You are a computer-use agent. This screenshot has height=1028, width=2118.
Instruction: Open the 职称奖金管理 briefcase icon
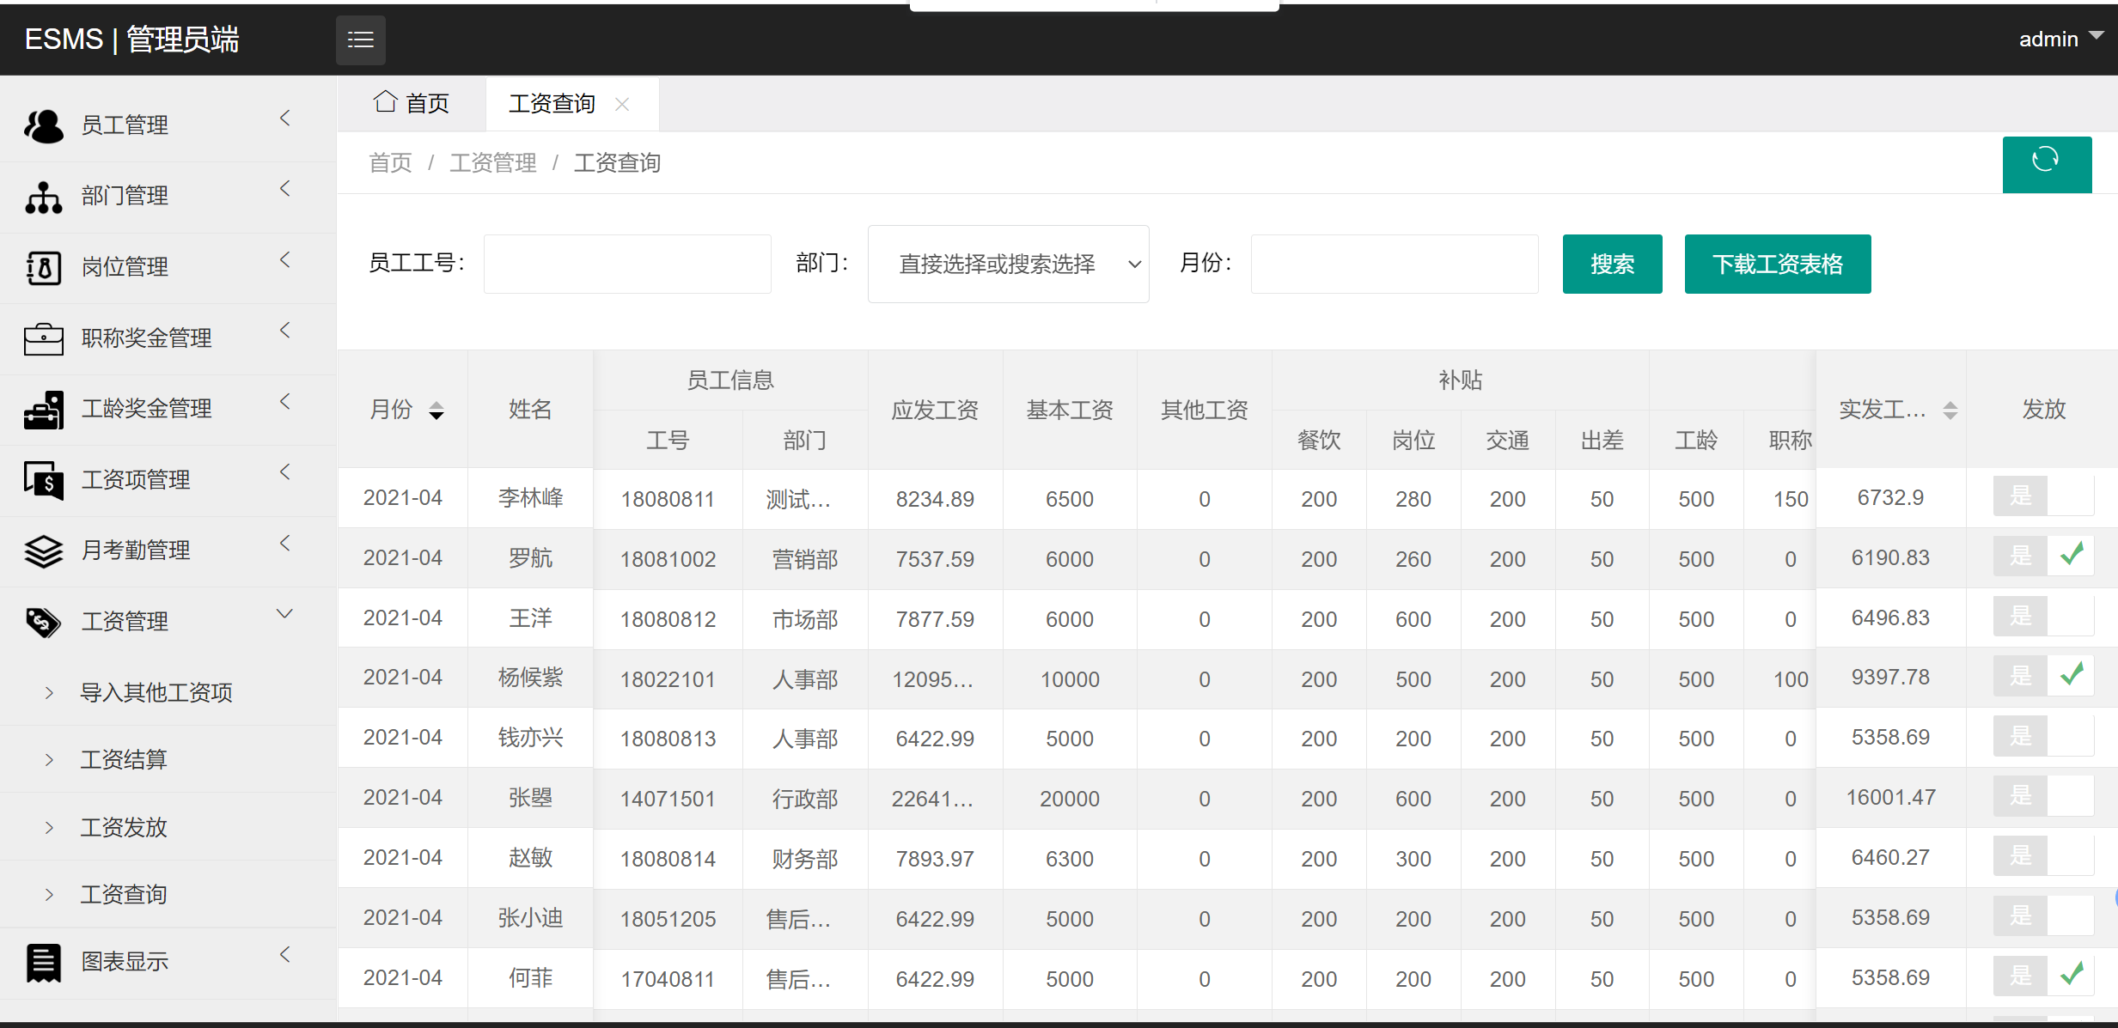click(x=43, y=338)
